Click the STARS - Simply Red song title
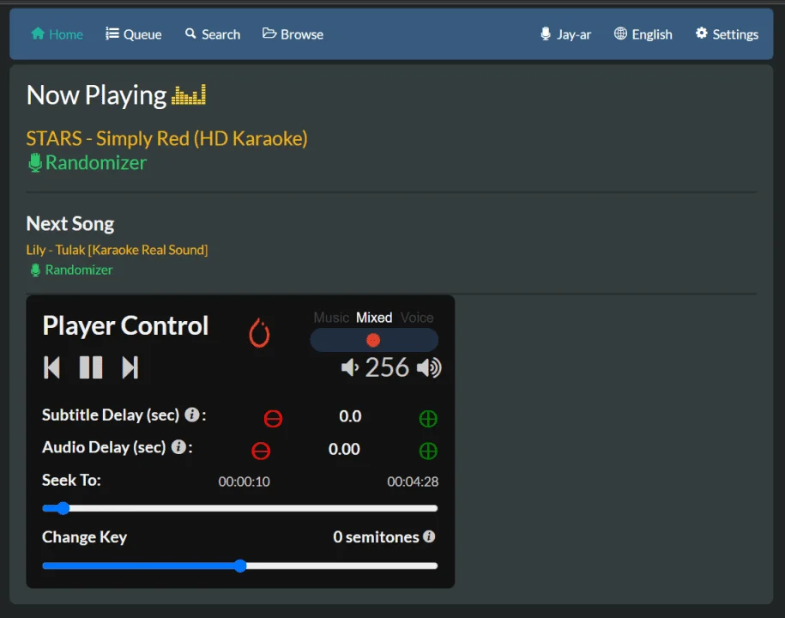Viewport: 785px width, 618px height. [166, 139]
